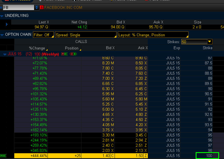Click the Position column header
The height and width of the screenshot is (159, 224).
(x=72, y=48)
